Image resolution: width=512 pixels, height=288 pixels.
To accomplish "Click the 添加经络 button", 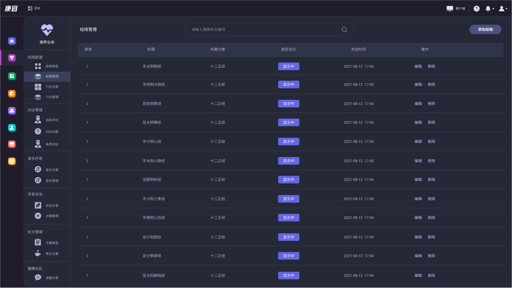I will point(485,30).
